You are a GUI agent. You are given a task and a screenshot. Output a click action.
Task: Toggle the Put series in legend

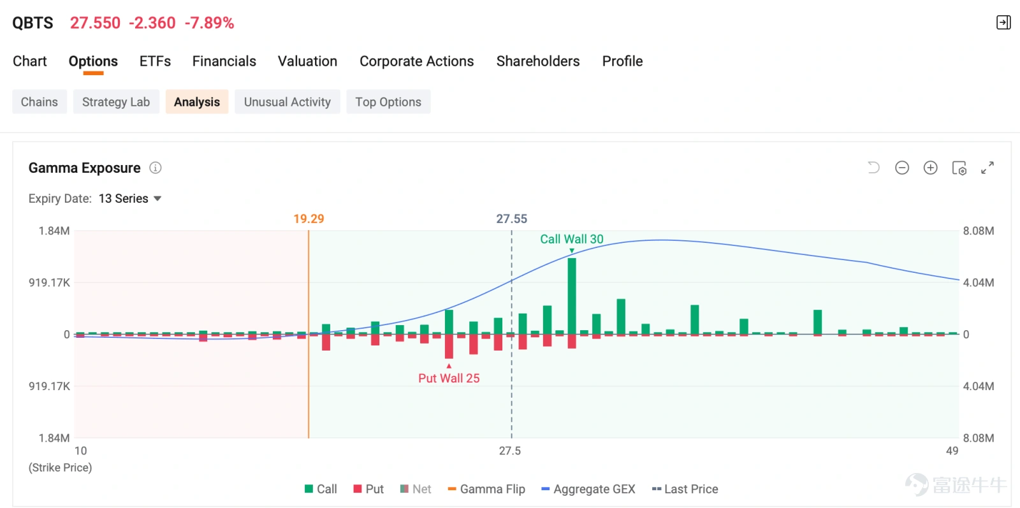[x=368, y=489]
